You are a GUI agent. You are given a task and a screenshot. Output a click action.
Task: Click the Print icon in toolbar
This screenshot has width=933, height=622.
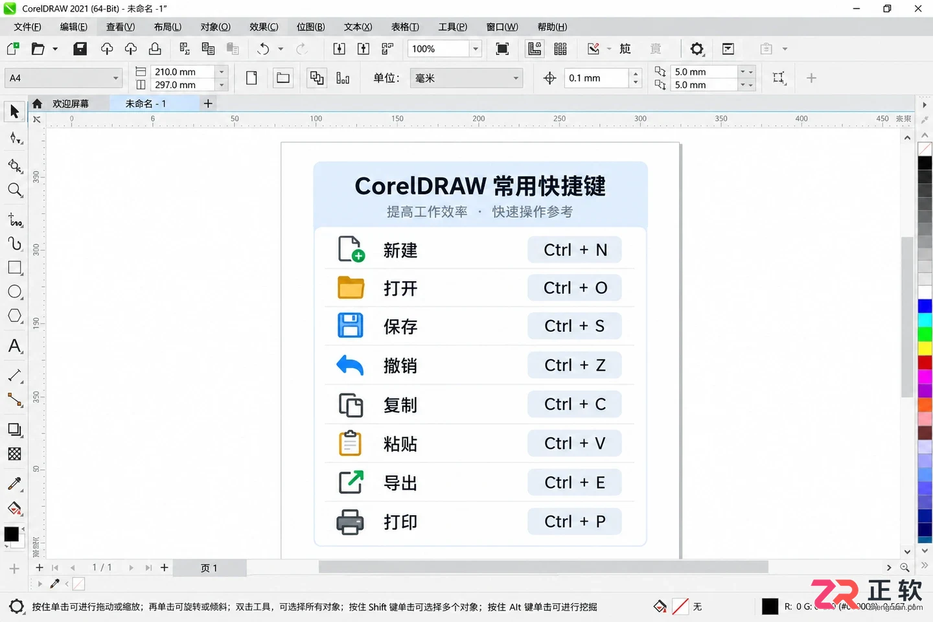155,49
